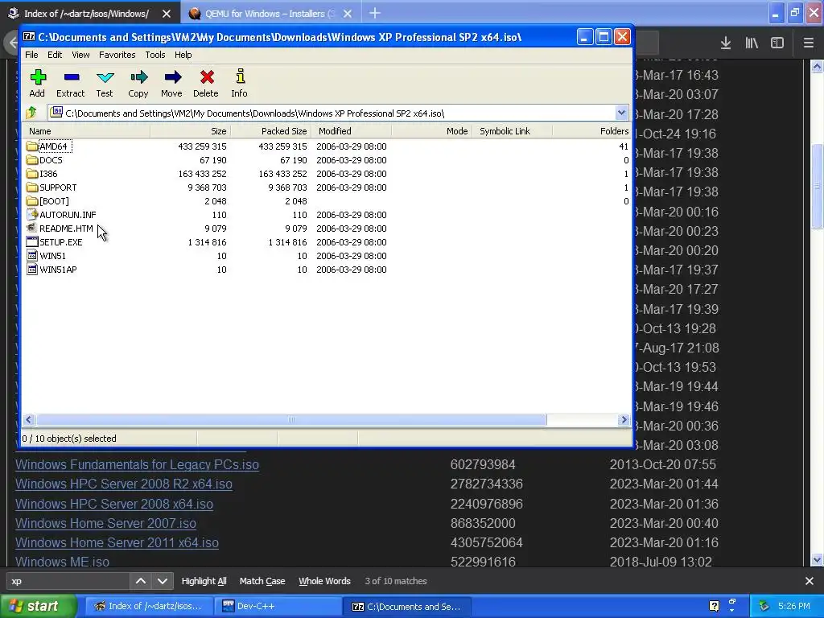Expand the 7-Zip address path dropdown
The image size is (824, 618).
(621, 113)
